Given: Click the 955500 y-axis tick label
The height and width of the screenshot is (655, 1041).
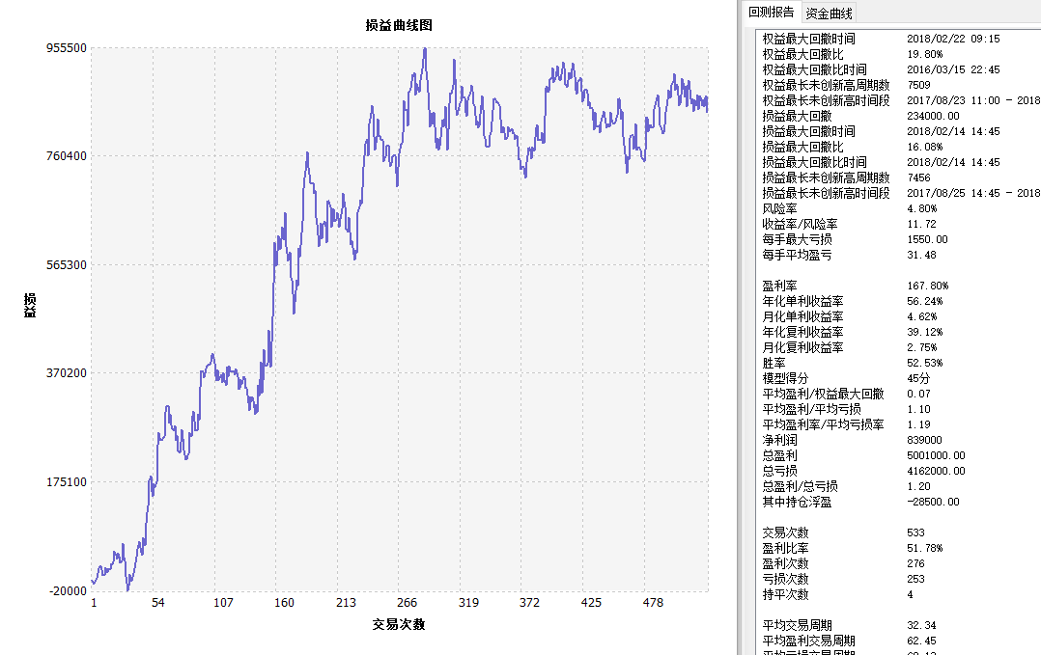Looking at the screenshot, I should [67, 48].
